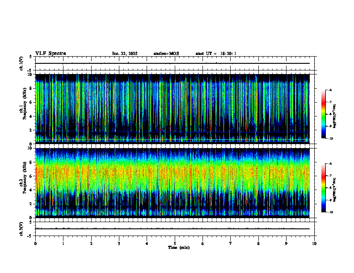Click the ch.2 spectrogram panel
The width and height of the screenshot is (354, 273).
[173, 183]
